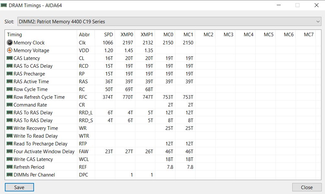Click the Timing column header
325x194 pixels.
(x=41, y=34)
